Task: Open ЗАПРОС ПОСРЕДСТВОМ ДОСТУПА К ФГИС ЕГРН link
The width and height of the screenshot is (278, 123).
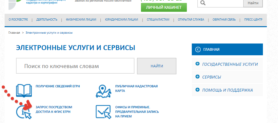Action: tap(54, 110)
